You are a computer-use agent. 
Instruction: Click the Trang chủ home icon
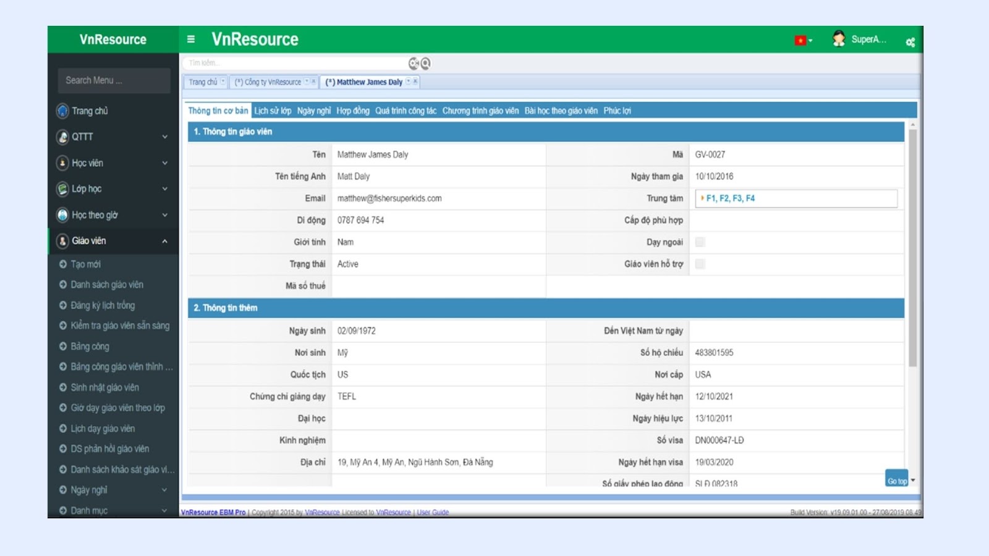coord(62,111)
